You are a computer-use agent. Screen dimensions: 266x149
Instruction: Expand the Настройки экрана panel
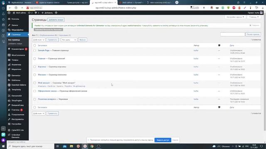coord(235,17)
